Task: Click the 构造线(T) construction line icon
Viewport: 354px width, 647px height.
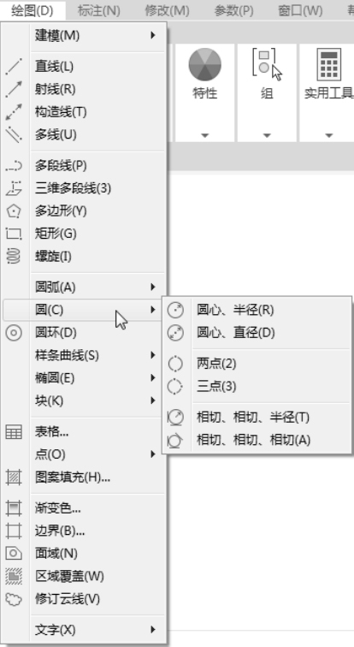Action: pyautogui.click(x=14, y=112)
